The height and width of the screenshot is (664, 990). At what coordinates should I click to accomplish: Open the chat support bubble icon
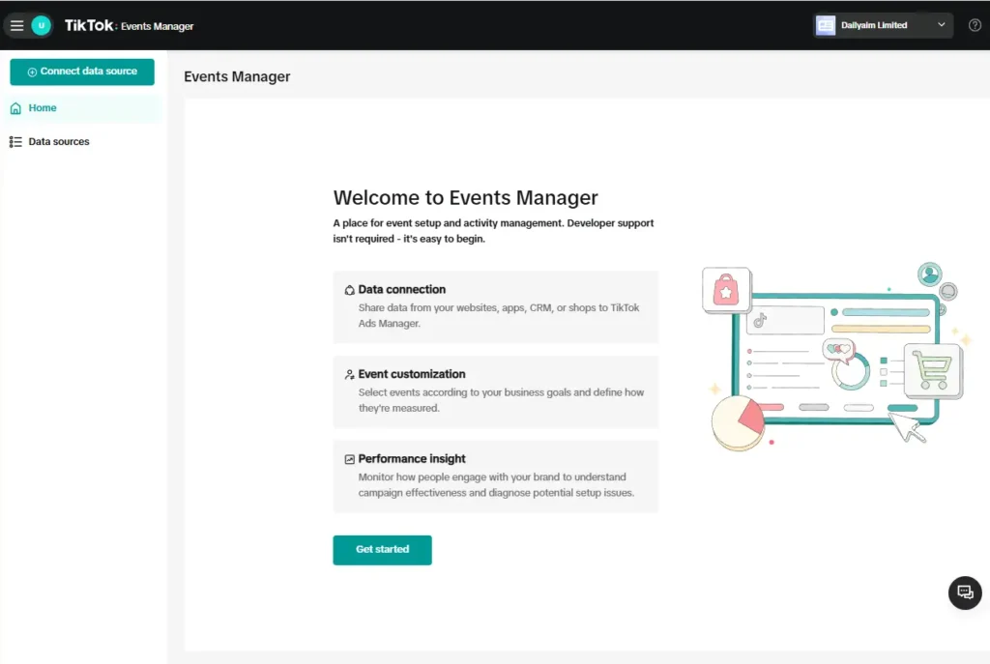pyautogui.click(x=965, y=592)
